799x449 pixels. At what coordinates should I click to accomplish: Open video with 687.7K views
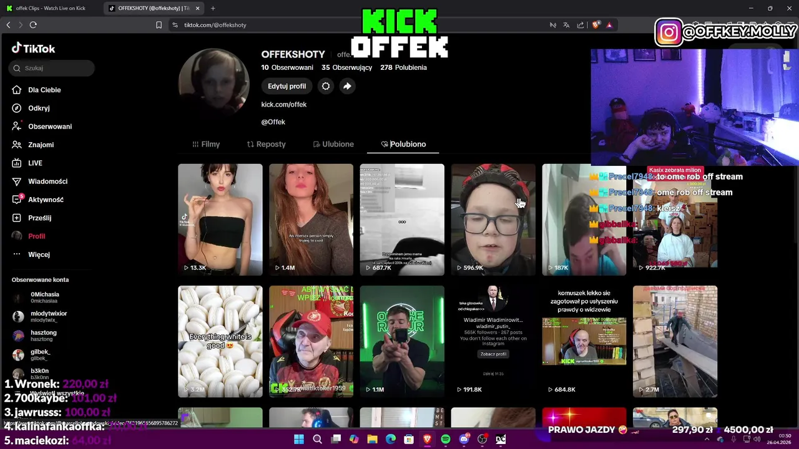(402, 220)
